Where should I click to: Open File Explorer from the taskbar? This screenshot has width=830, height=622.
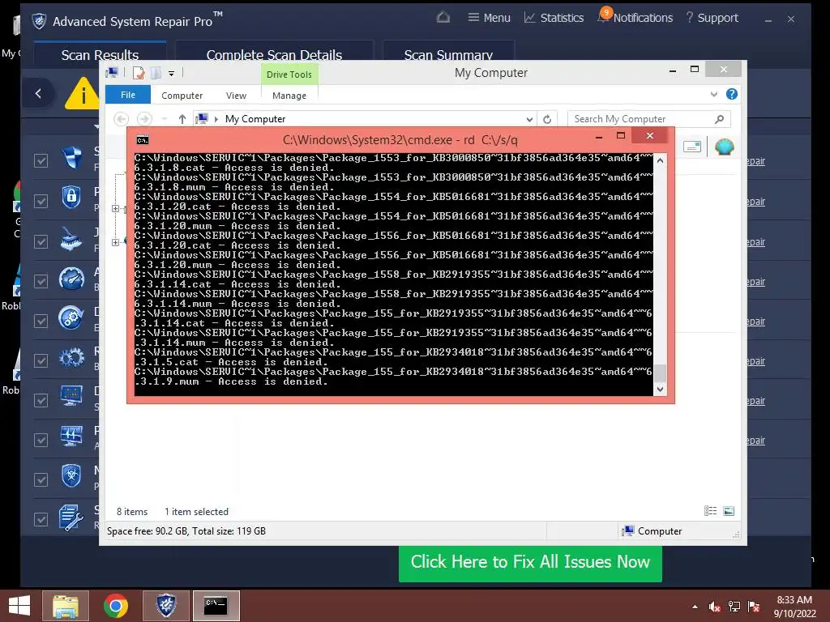pyautogui.click(x=66, y=606)
